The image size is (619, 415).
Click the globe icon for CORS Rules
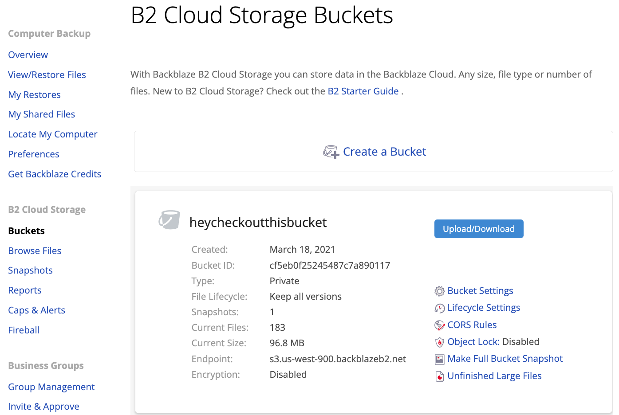tap(439, 325)
